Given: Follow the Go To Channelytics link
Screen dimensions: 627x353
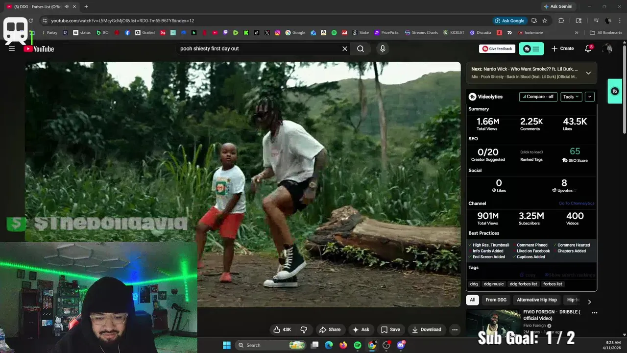Looking at the screenshot, I should coord(577,203).
